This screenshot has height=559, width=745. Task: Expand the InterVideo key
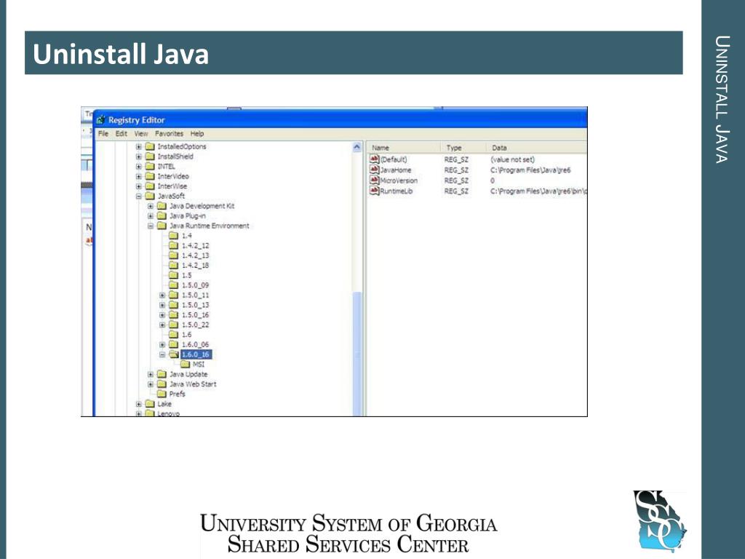[139, 176]
